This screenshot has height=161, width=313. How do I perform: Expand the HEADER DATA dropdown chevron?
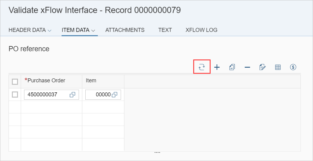[x=50, y=30]
